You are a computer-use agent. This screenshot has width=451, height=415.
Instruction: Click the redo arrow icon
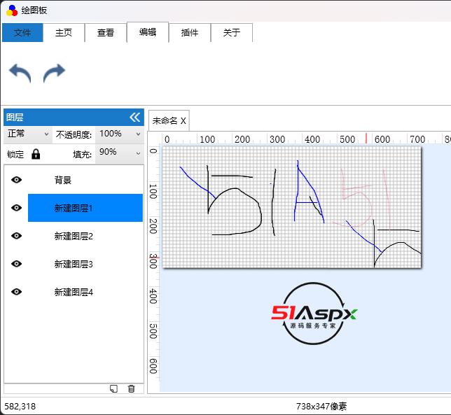coord(54,73)
